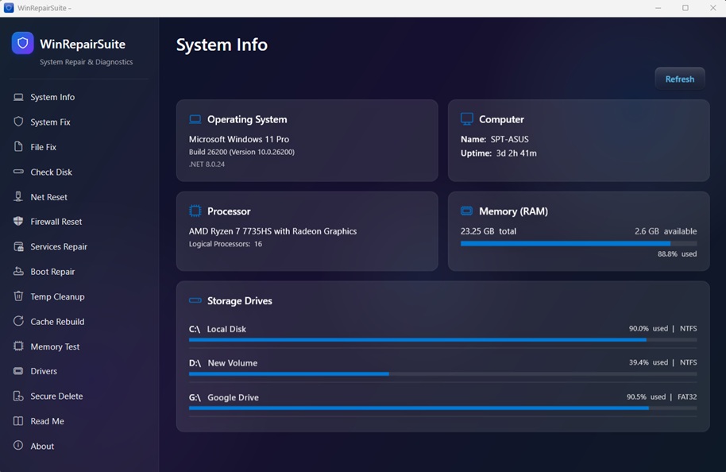Click the Net Reset icon
Image resolution: width=726 pixels, height=472 pixels.
[x=17, y=196]
